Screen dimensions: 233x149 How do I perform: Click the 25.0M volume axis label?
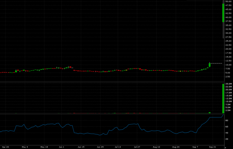pos(229,84)
